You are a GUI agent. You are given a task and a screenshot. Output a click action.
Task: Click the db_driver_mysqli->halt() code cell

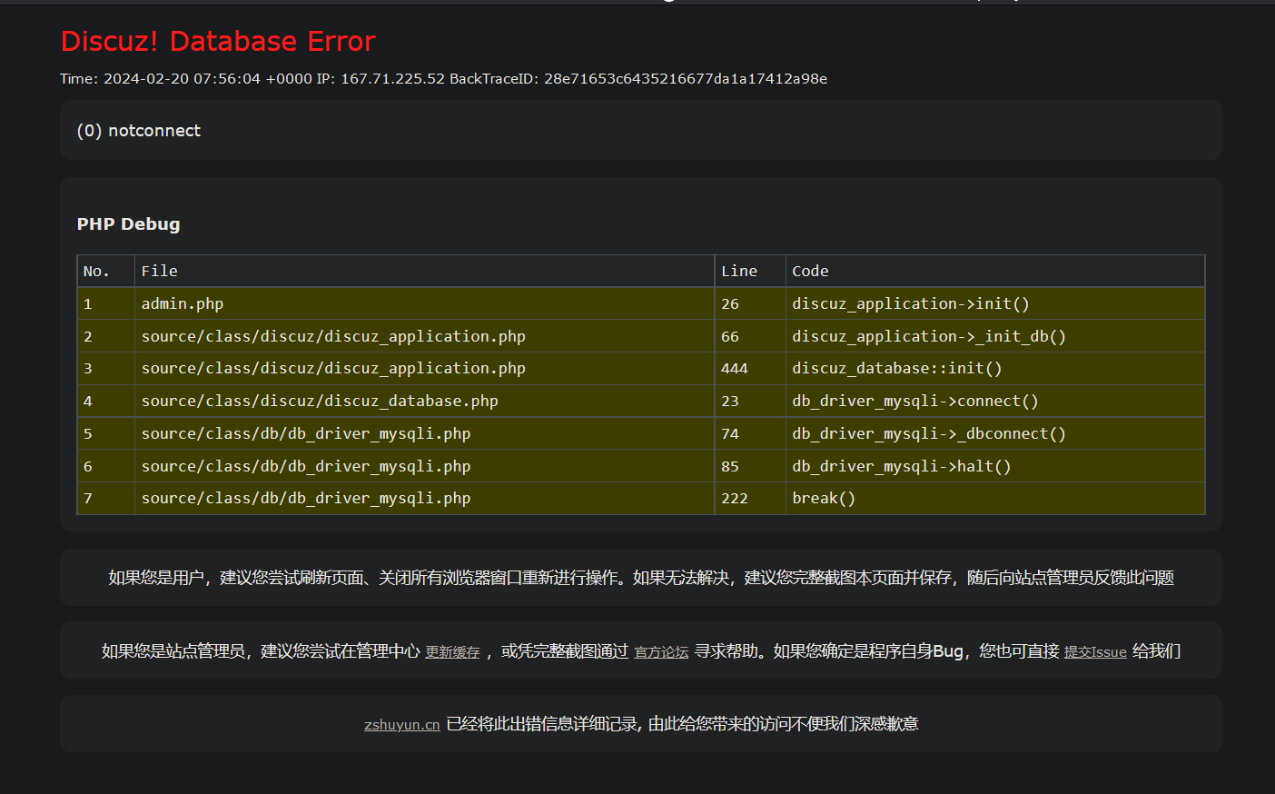click(901, 467)
